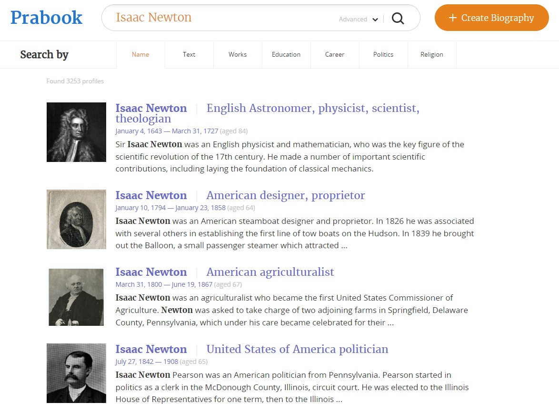The width and height of the screenshot is (559, 413).
Task: Open the Career search tab
Action: pos(334,54)
